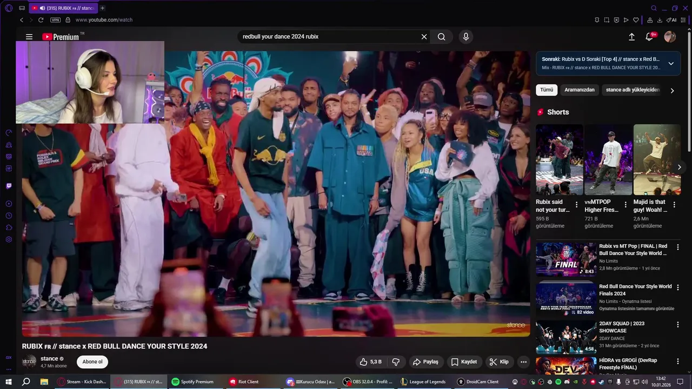Click the Paylaş share button

(x=425, y=362)
